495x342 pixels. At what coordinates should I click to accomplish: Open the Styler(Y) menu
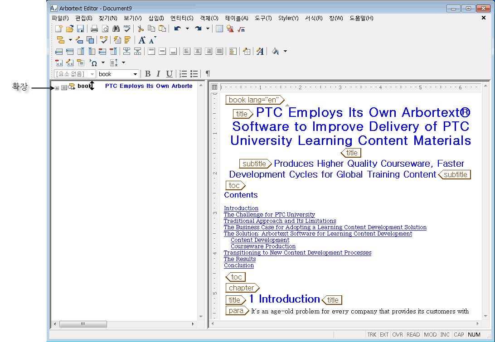point(288,18)
